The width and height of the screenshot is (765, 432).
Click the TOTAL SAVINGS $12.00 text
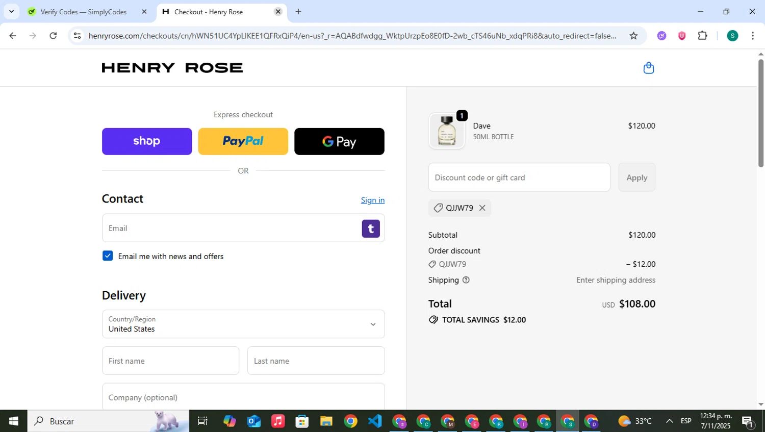coord(484,320)
